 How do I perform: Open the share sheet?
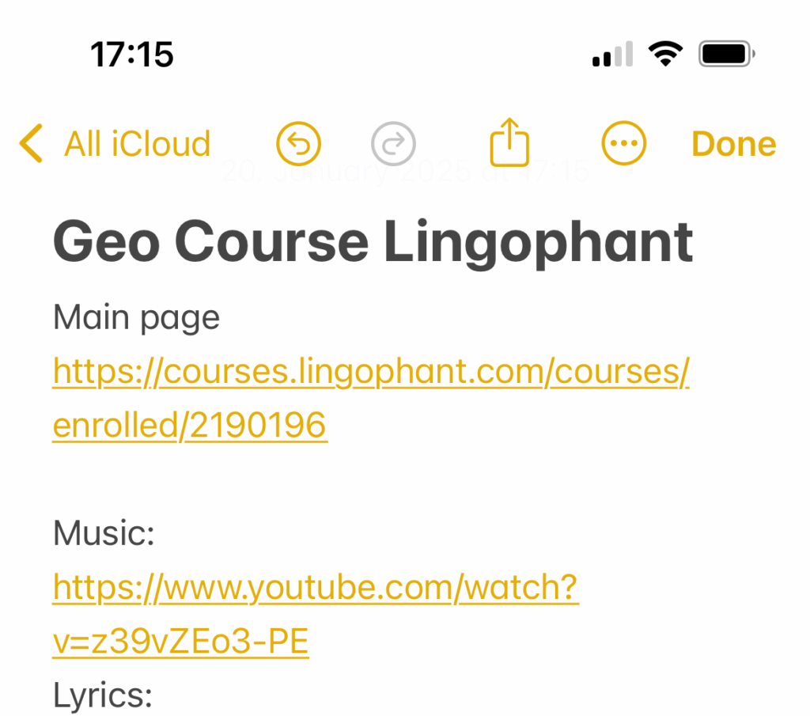click(509, 144)
